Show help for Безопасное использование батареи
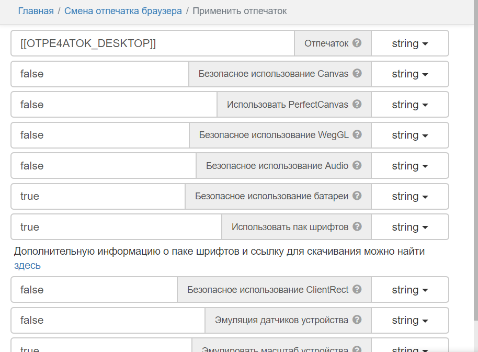This screenshot has height=352, width=478. click(x=358, y=196)
